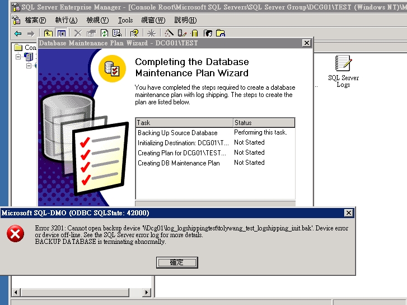Click the wizard's yellow database checklist icon
The image size is (407, 305).
[x=112, y=68]
